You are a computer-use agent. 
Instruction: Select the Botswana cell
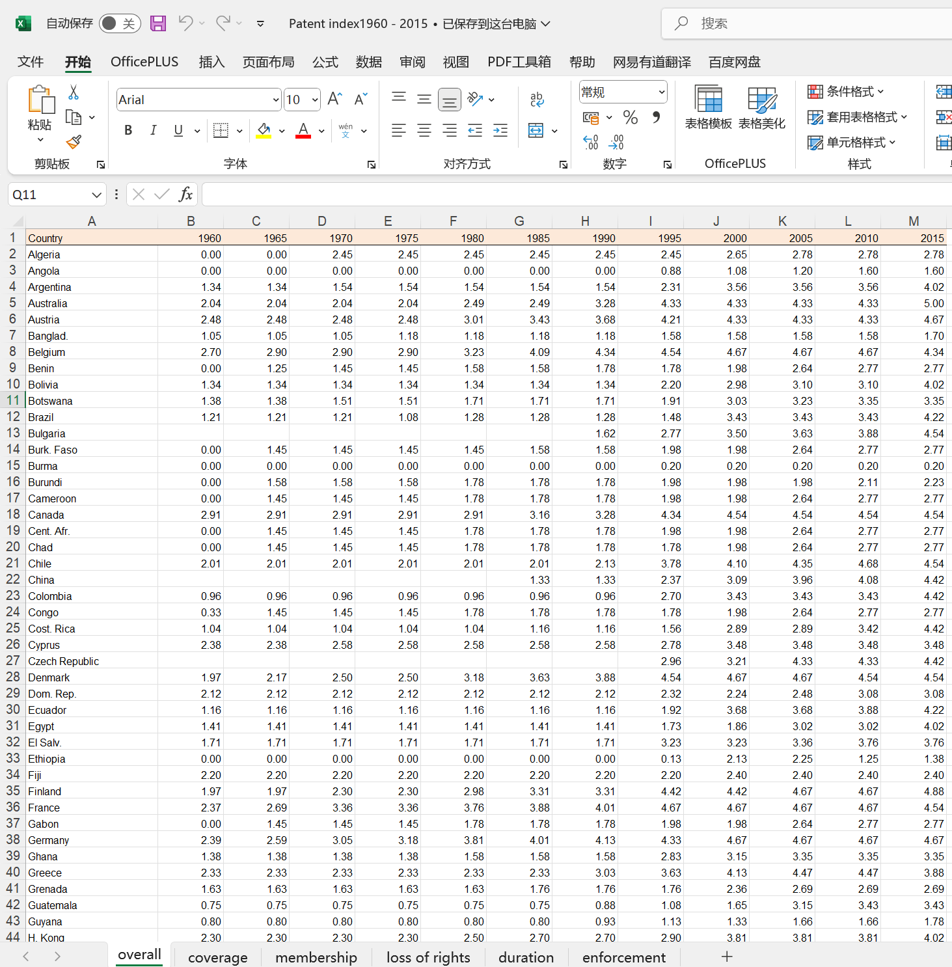pyautogui.click(x=92, y=401)
